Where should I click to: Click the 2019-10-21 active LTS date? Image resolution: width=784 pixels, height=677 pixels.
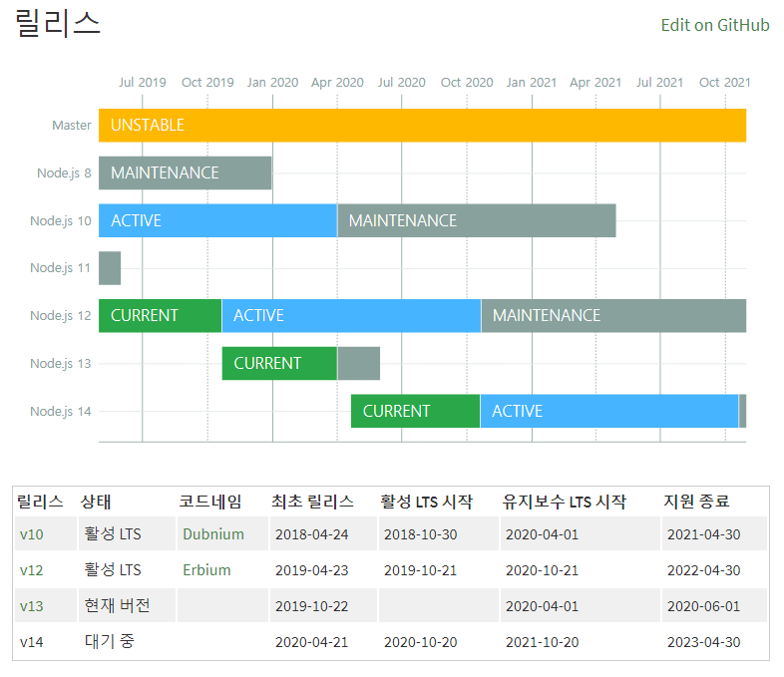[x=421, y=570]
